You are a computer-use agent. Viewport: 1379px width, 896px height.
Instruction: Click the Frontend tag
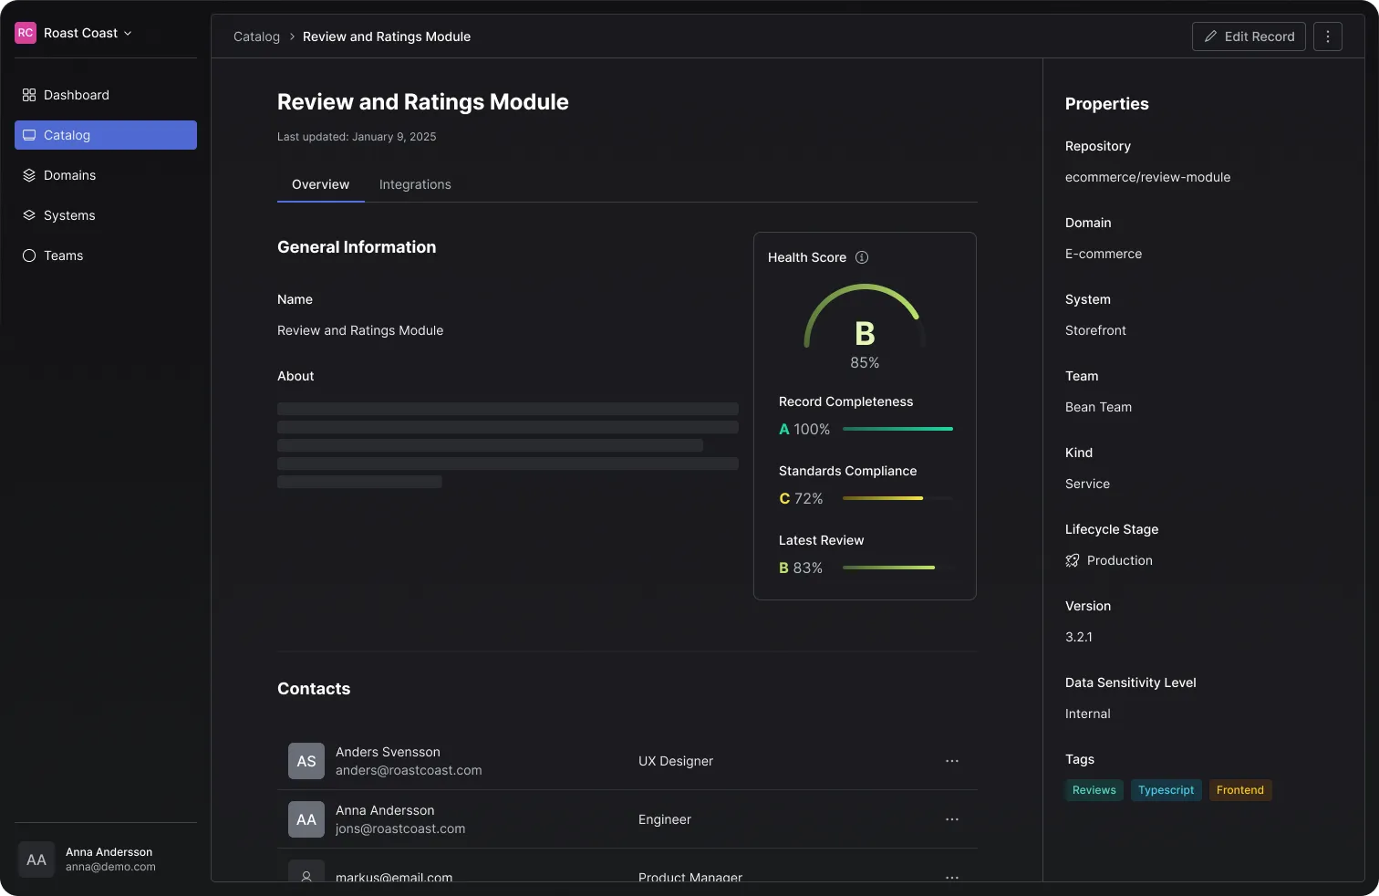1239,790
